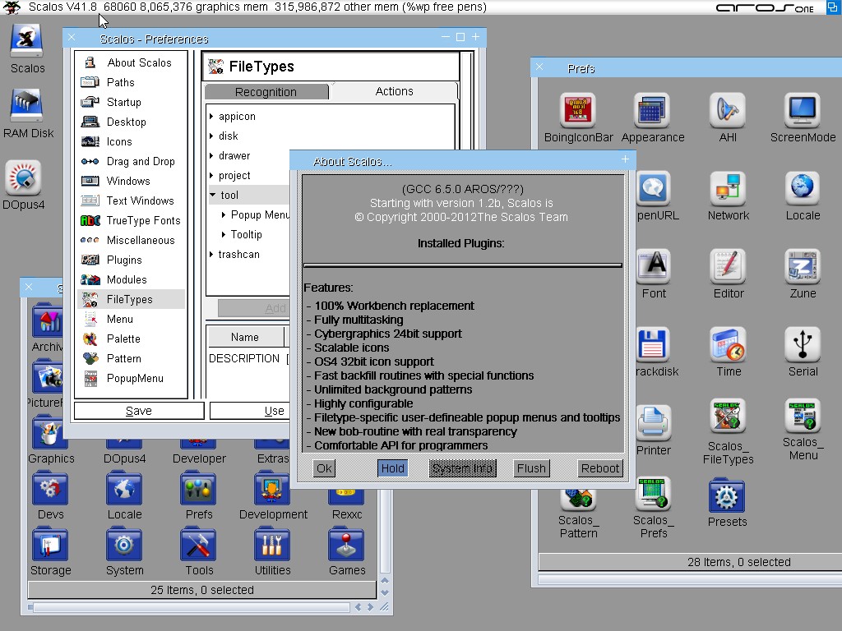This screenshot has width=842, height=631.
Task: Expand the trashcan filetype entry
Action: 212,255
